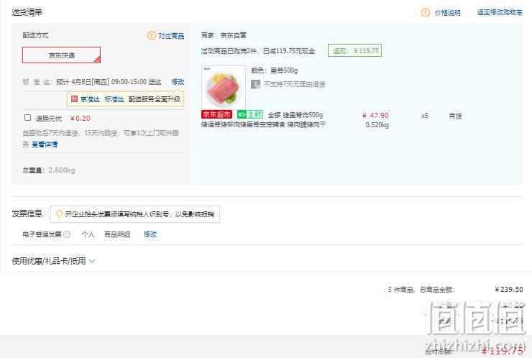Click the 返现 ¥119.75 cashback badge
This screenshot has width=532, height=358.
354,50
